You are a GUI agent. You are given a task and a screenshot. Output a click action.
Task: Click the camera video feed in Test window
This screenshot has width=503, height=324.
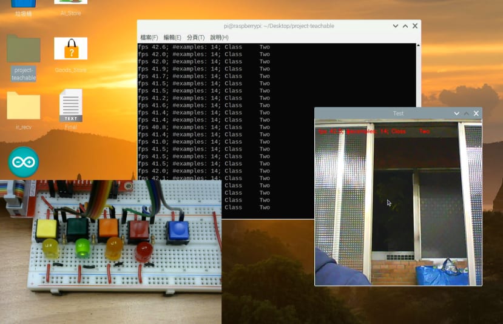click(x=399, y=203)
